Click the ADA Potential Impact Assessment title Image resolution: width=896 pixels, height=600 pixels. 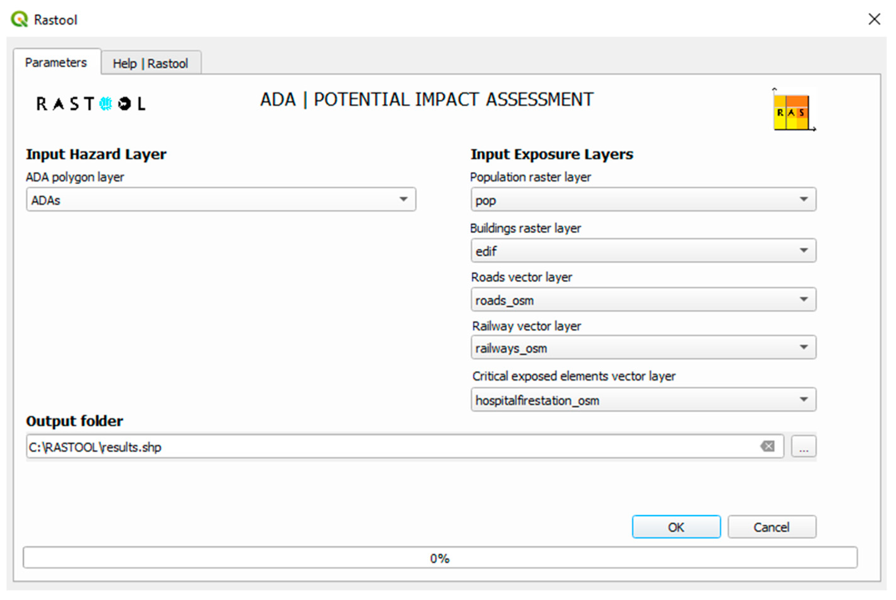point(427,100)
